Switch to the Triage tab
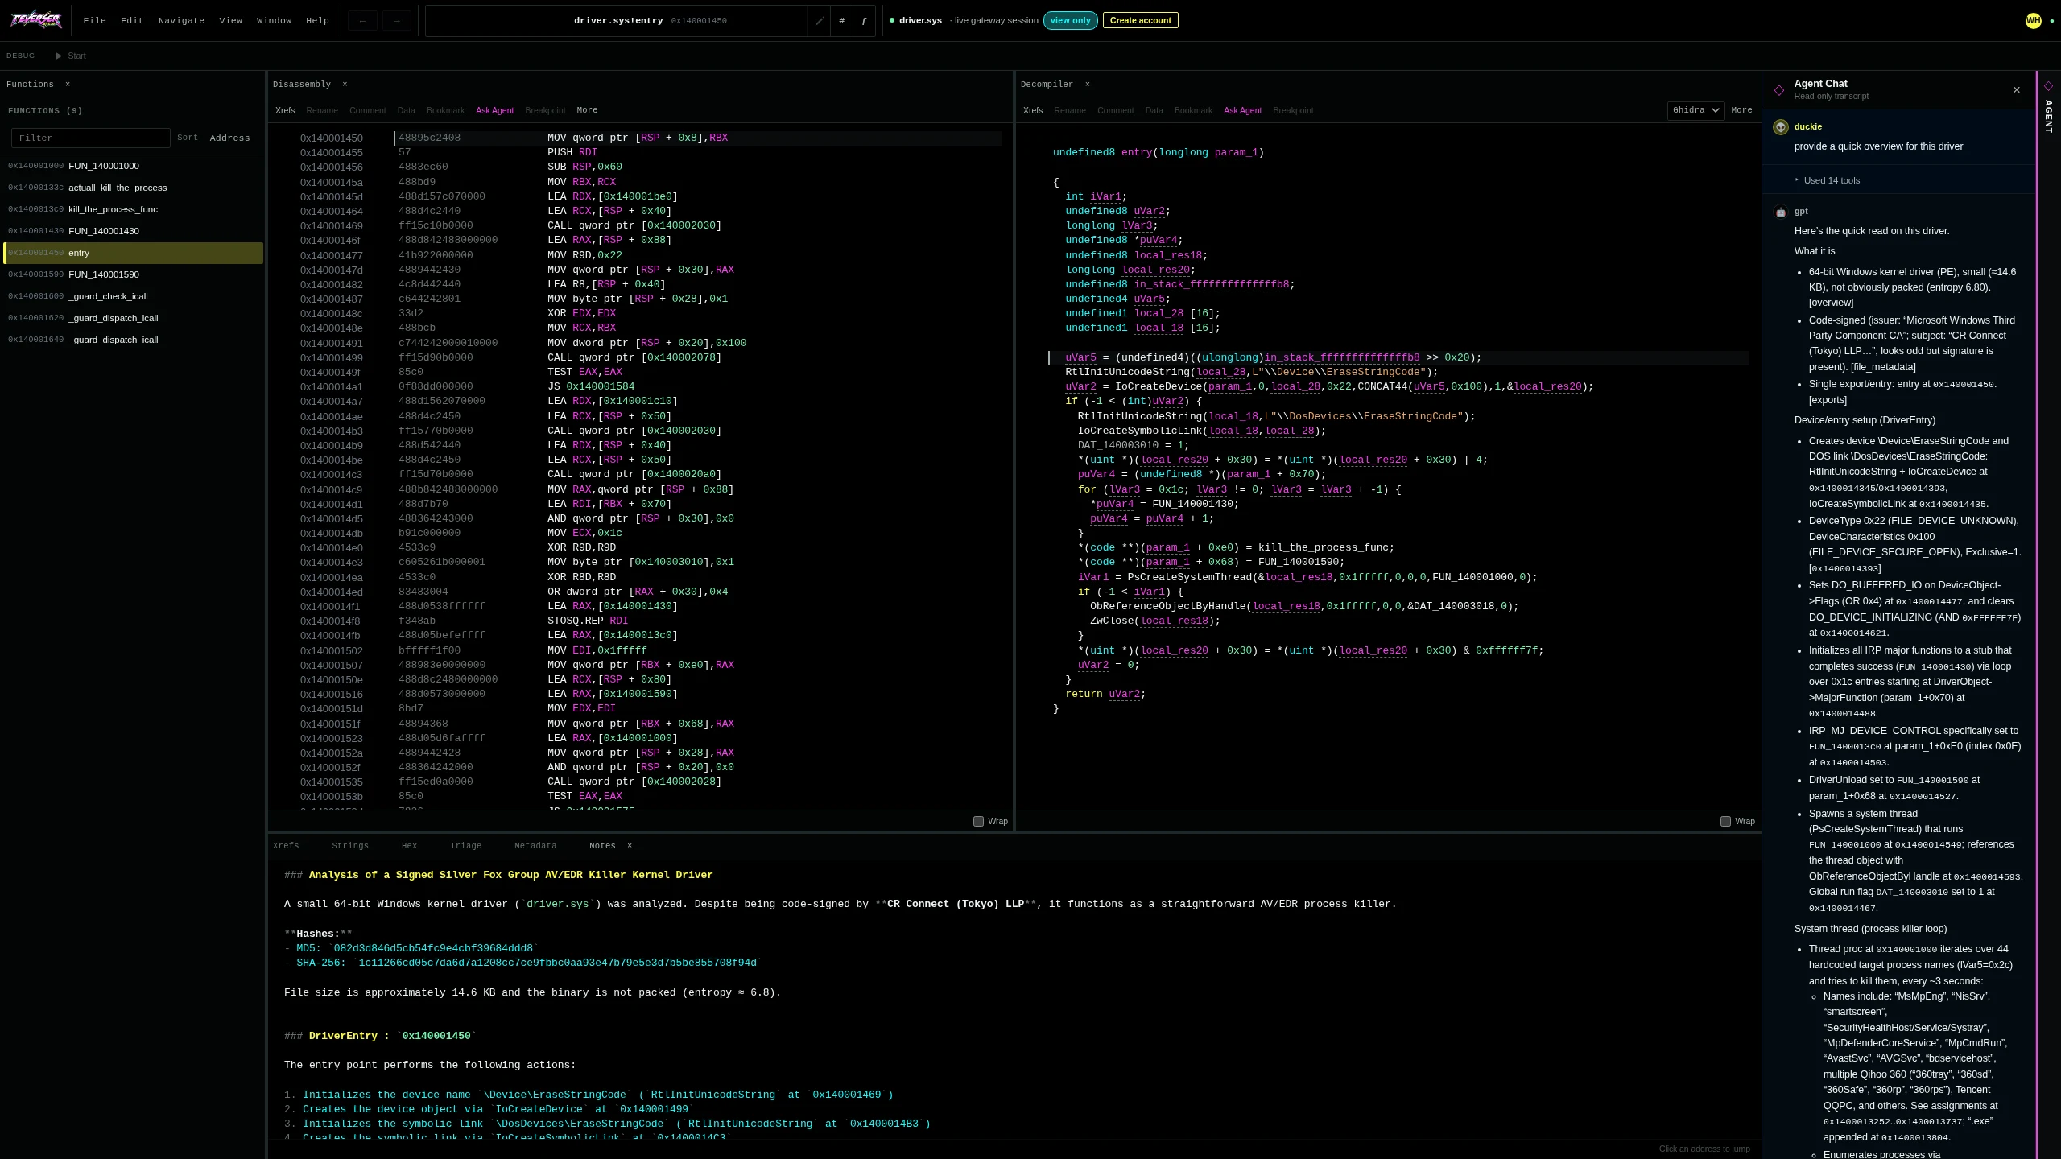 [465, 846]
